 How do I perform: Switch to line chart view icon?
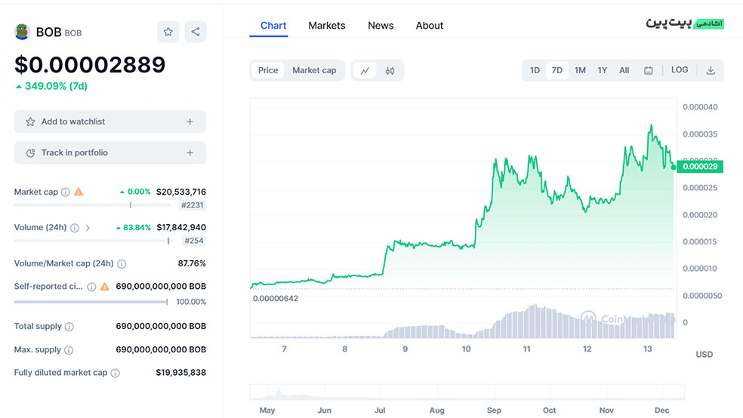pos(365,70)
